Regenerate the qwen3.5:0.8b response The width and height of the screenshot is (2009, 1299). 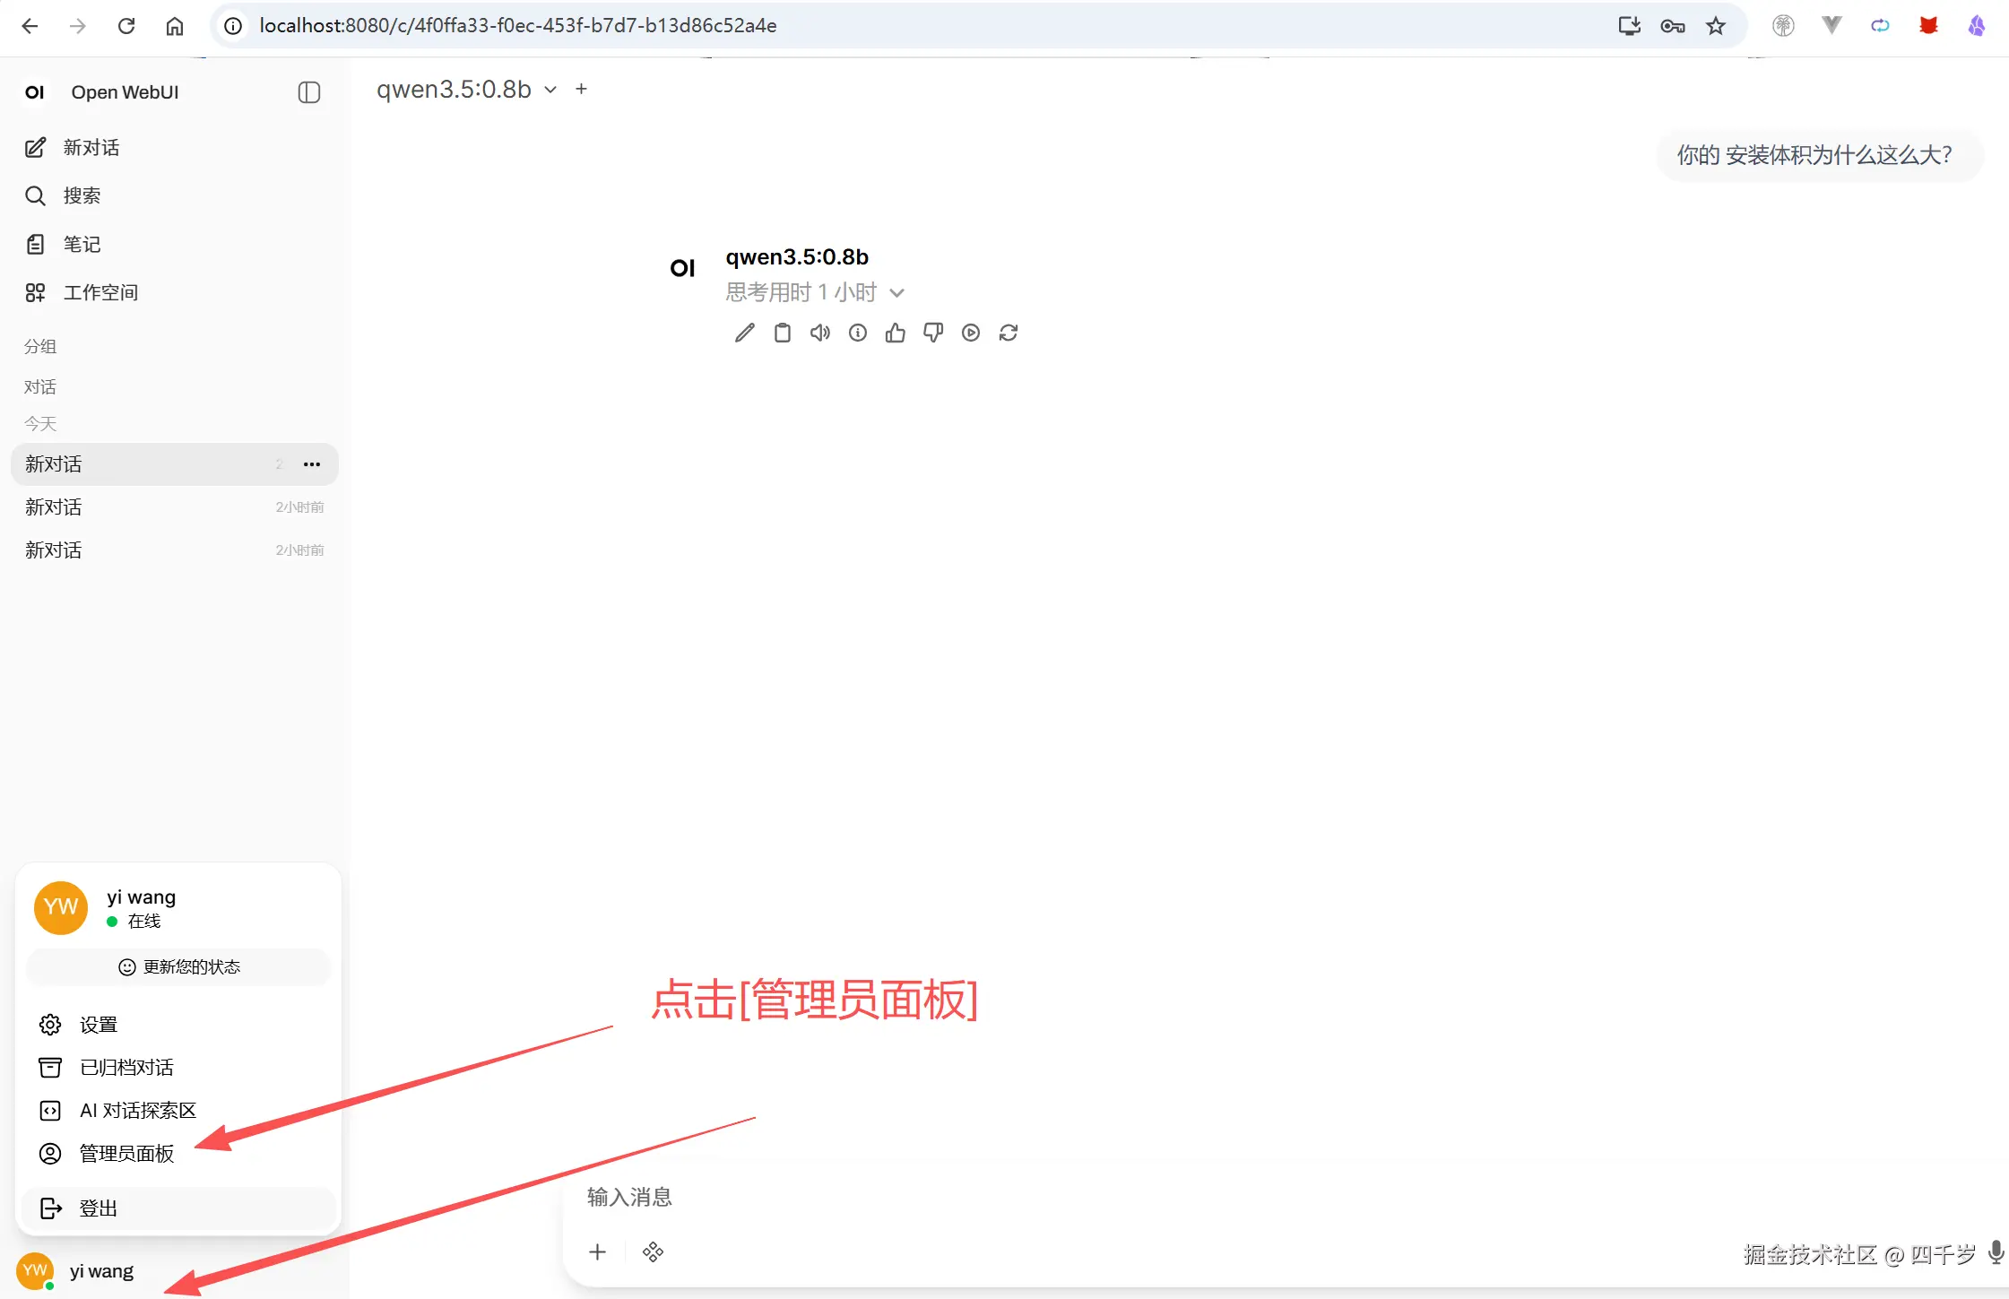tap(1009, 333)
